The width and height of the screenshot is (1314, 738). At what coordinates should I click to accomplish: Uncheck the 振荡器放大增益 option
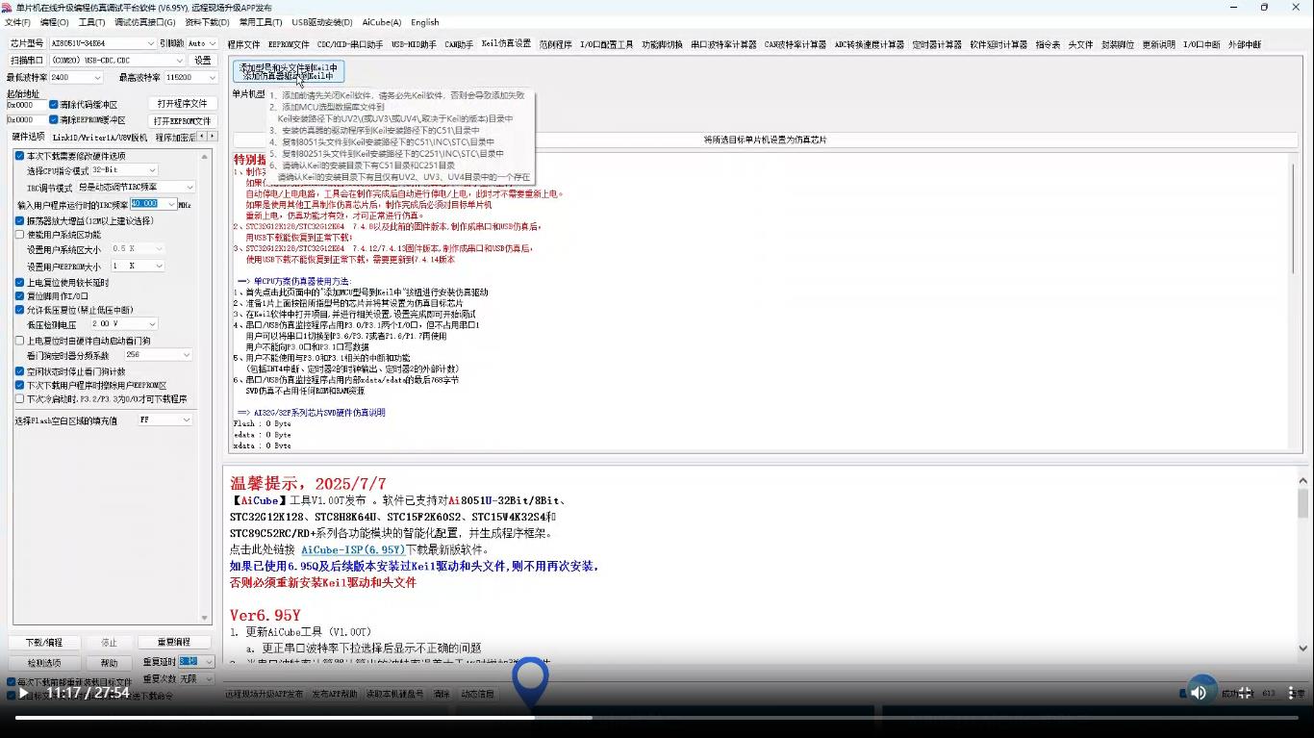pos(21,220)
